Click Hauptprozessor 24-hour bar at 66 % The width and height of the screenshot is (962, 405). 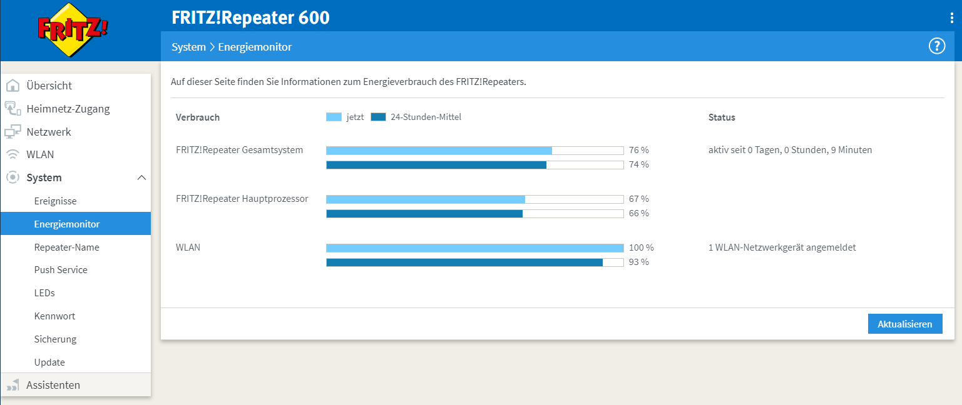pyautogui.click(x=475, y=214)
